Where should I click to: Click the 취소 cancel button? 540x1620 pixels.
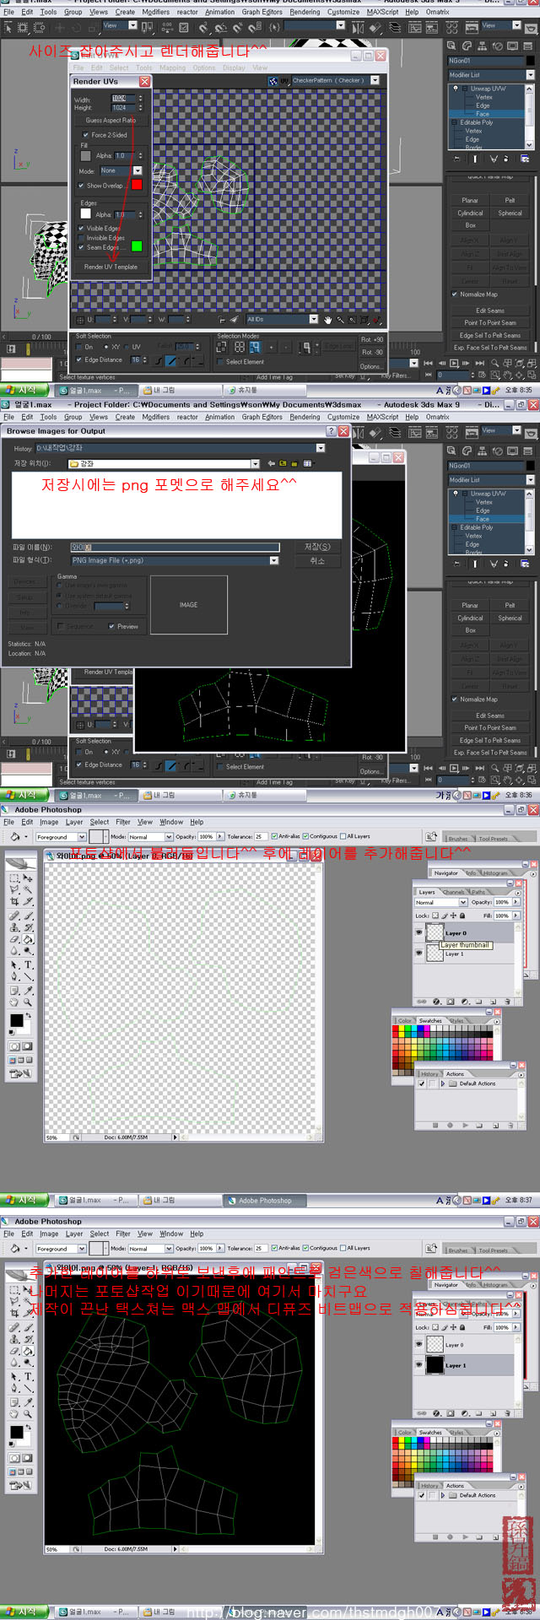(317, 560)
